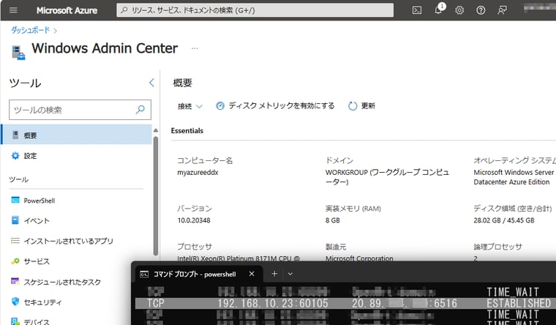Click the WORKGROUP domain value
Viewport: 556px width, 325px height.
point(387,177)
